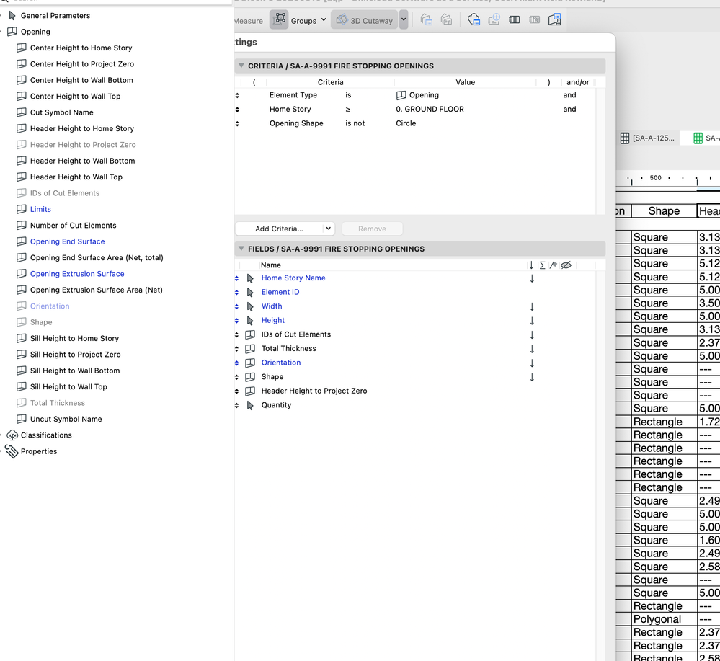Click the General Parameters arrow icon

(x=12, y=16)
